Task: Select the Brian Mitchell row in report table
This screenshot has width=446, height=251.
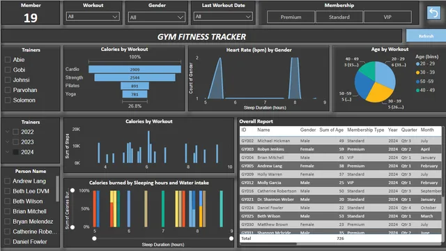Action: [341, 158]
